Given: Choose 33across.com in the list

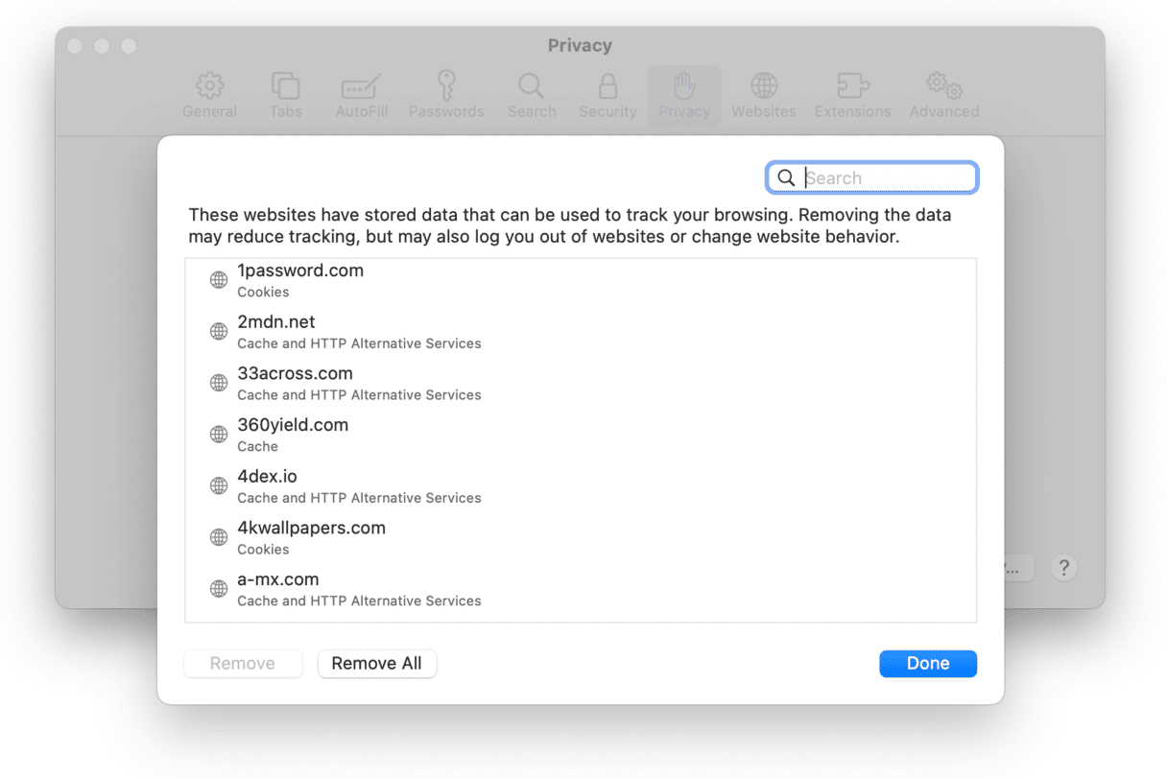Looking at the screenshot, I should pyautogui.click(x=295, y=383).
